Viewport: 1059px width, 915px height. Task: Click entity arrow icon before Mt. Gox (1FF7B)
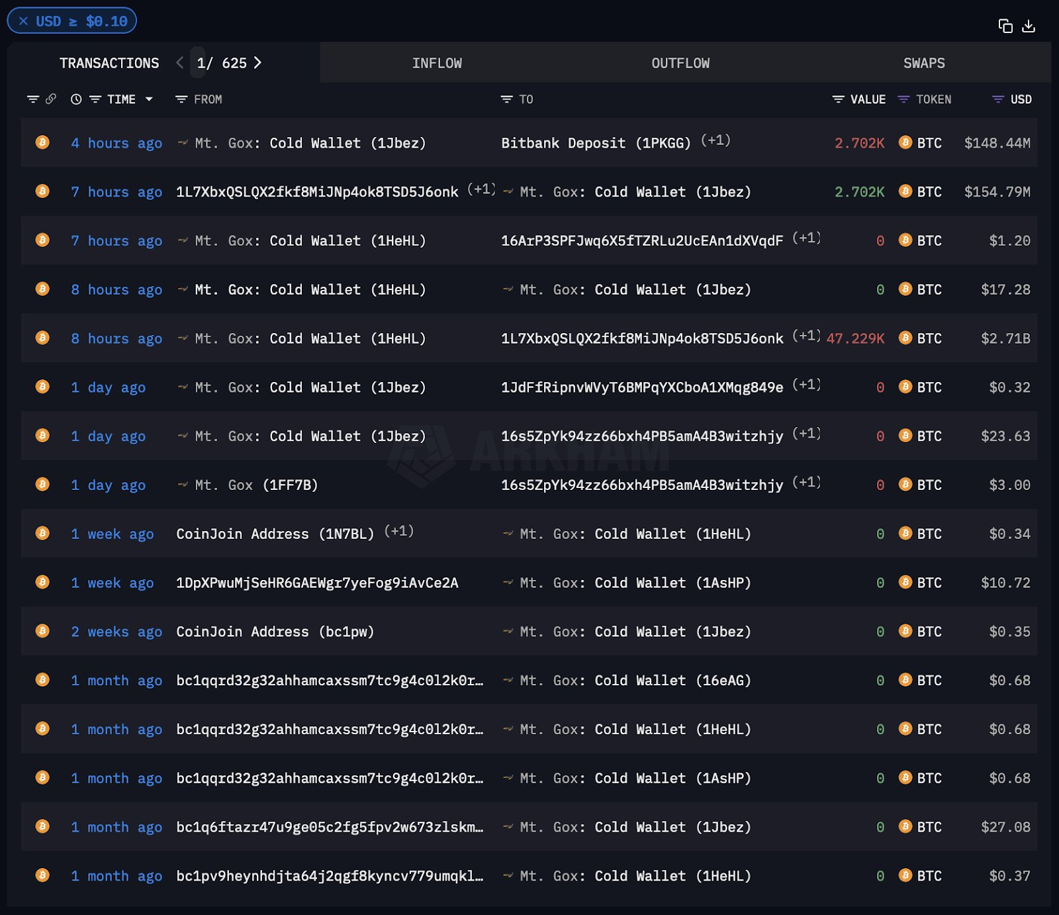coord(183,485)
